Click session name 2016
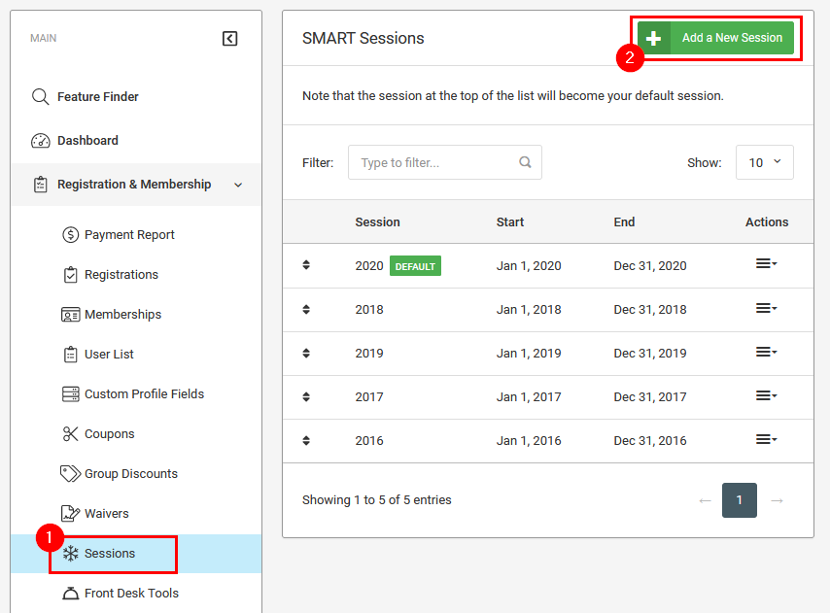Viewport: 830px width, 613px height. click(369, 441)
